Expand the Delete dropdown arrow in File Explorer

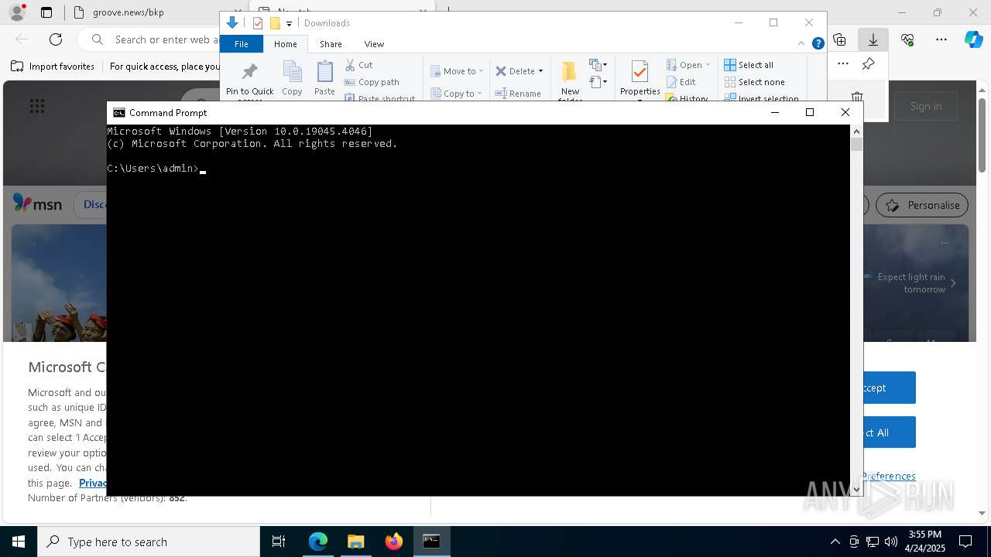click(x=540, y=71)
